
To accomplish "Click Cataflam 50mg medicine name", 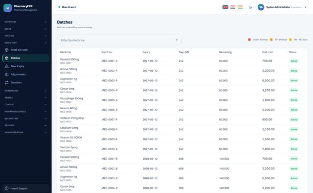I will pyautogui.click(x=69, y=128).
